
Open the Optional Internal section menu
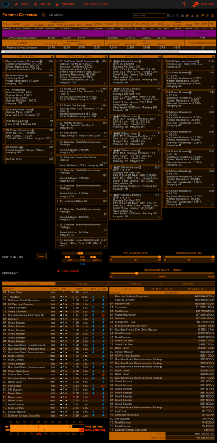tap(82, 57)
